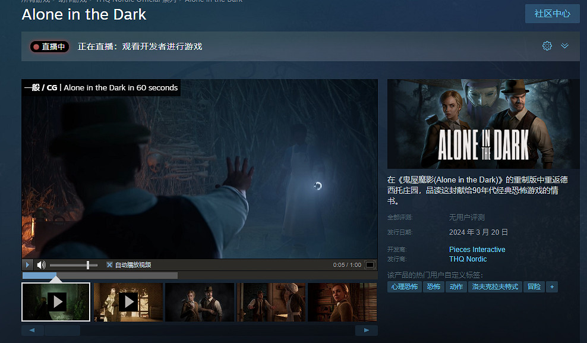Open the THQ Nordic publisher link

point(468,259)
